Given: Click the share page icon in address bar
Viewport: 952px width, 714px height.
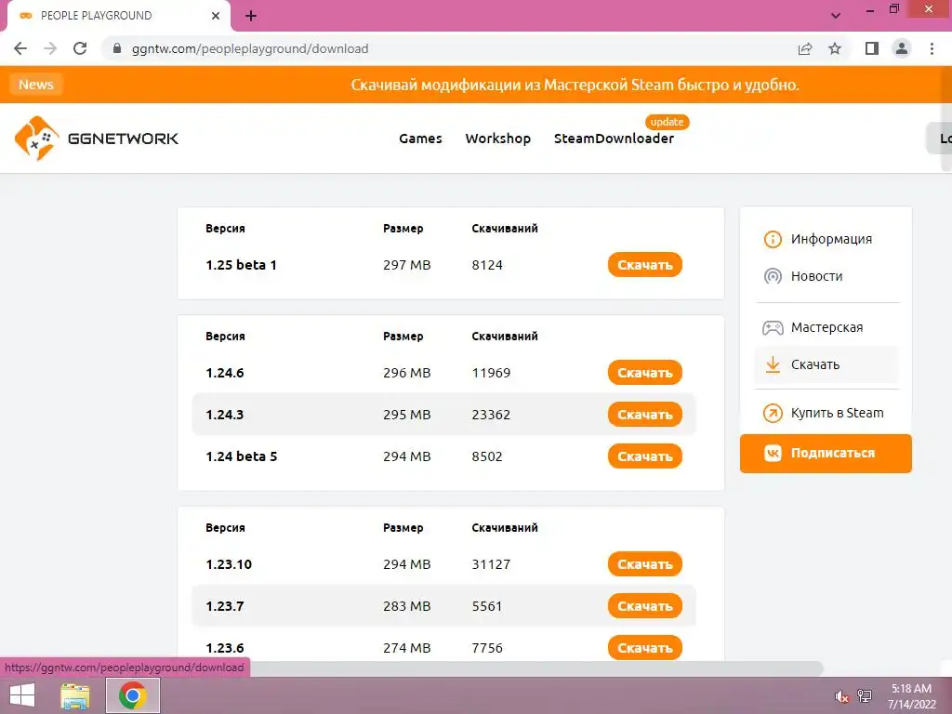Looking at the screenshot, I should [805, 48].
